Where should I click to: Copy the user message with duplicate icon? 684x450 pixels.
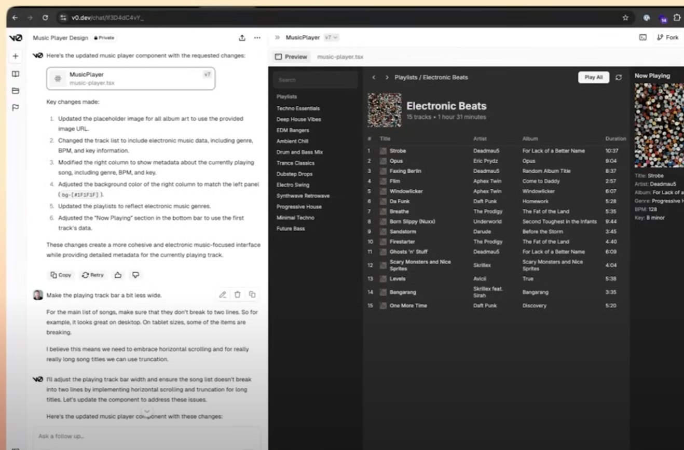coord(252,294)
